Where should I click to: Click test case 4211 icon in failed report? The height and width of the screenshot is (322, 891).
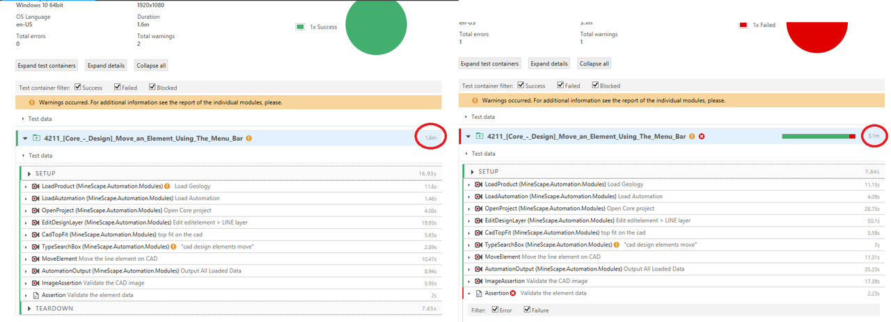(x=478, y=136)
